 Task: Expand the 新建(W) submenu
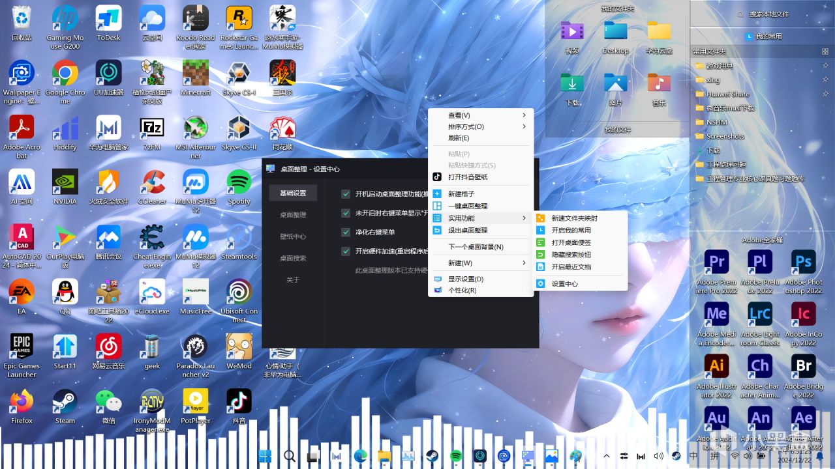click(x=481, y=263)
